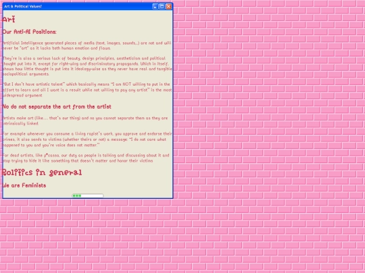Click the 'Politics in general' heading
The width and height of the screenshot is (365, 273).
pos(42,173)
